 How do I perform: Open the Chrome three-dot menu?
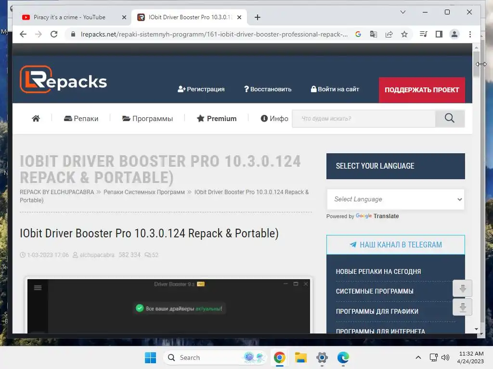[470, 34]
